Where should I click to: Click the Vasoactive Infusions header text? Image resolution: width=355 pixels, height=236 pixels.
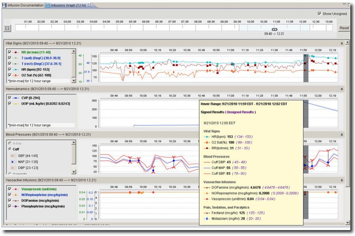[51, 180]
